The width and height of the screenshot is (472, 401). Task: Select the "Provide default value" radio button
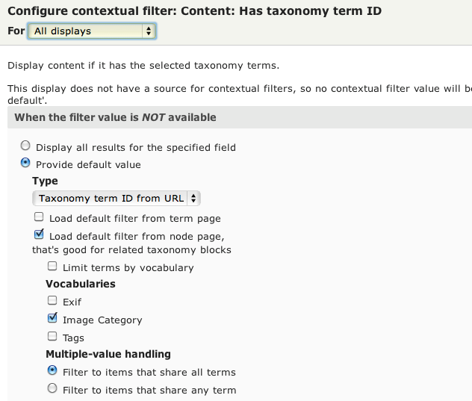[26, 164]
